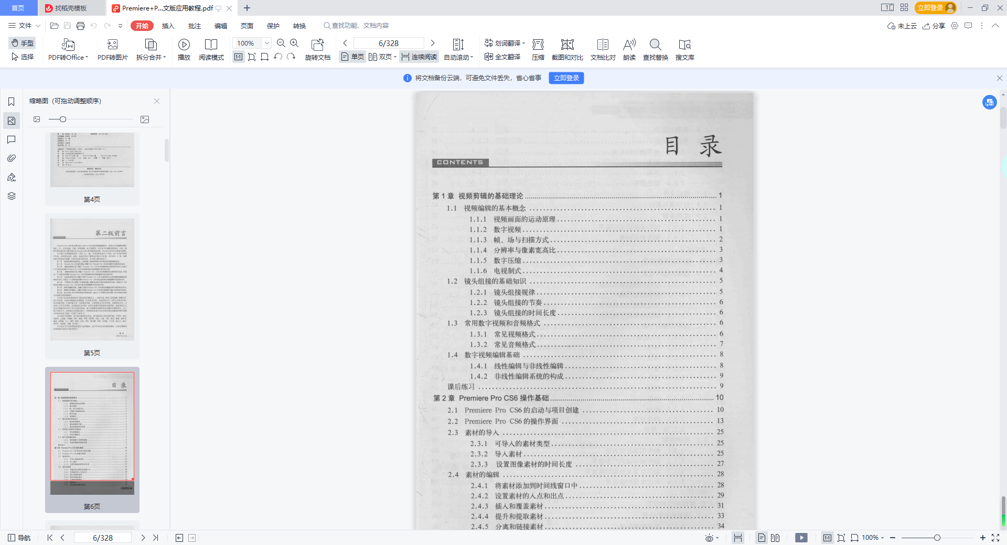Click 旋转文档 rotate document
The image size is (1007, 545).
tap(318, 50)
